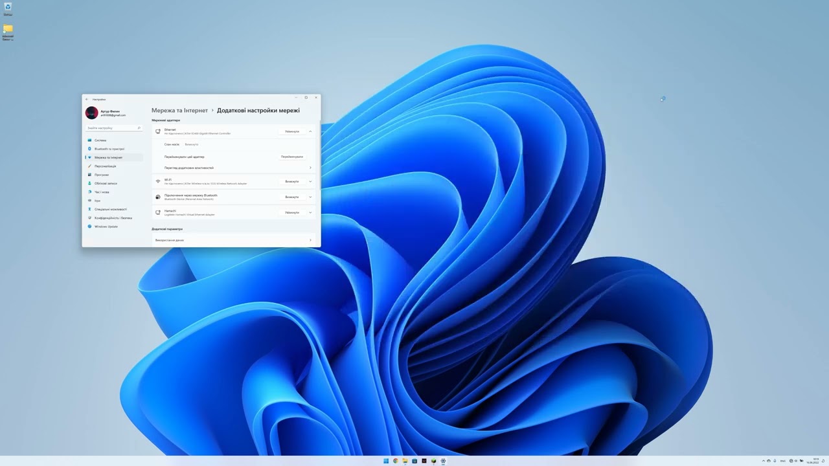Viewport: 829px width, 466px height.
Task: Click the Ethernet adapter icon
Action: (158, 131)
